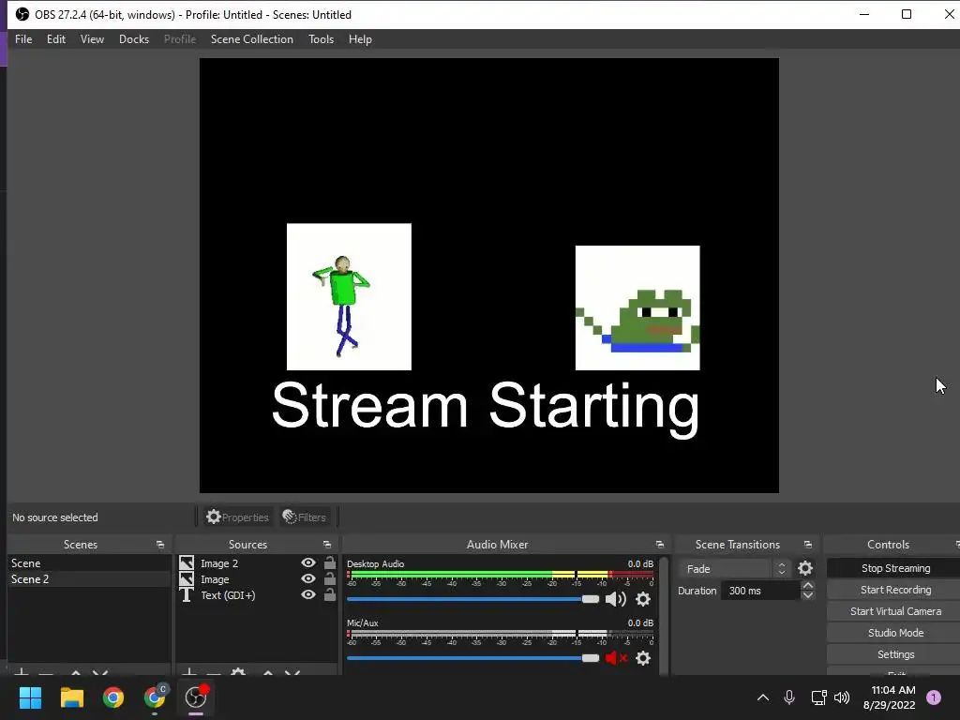The image size is (960, 720).
Task: Click the Mic/Aux volume slider handle
Action: (x=591, y=658)
